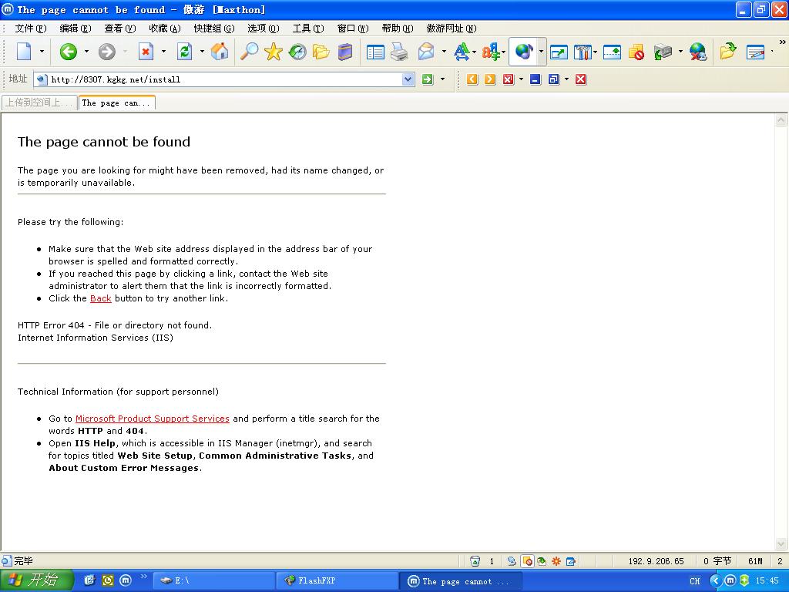Viewport: 789px width, 592px height.
Task: Open the Back button history dropdown
Action: 86,52
